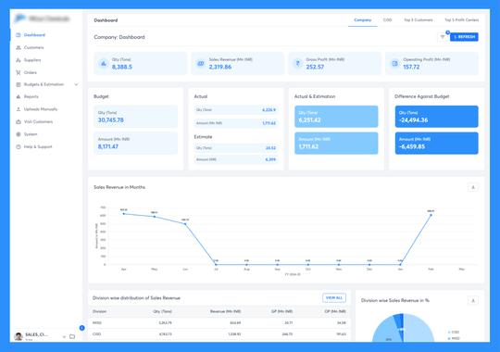Screen dimensions: 500x352
Task: Click the Sales Revenue value 2,319.86
Action: 220,67
